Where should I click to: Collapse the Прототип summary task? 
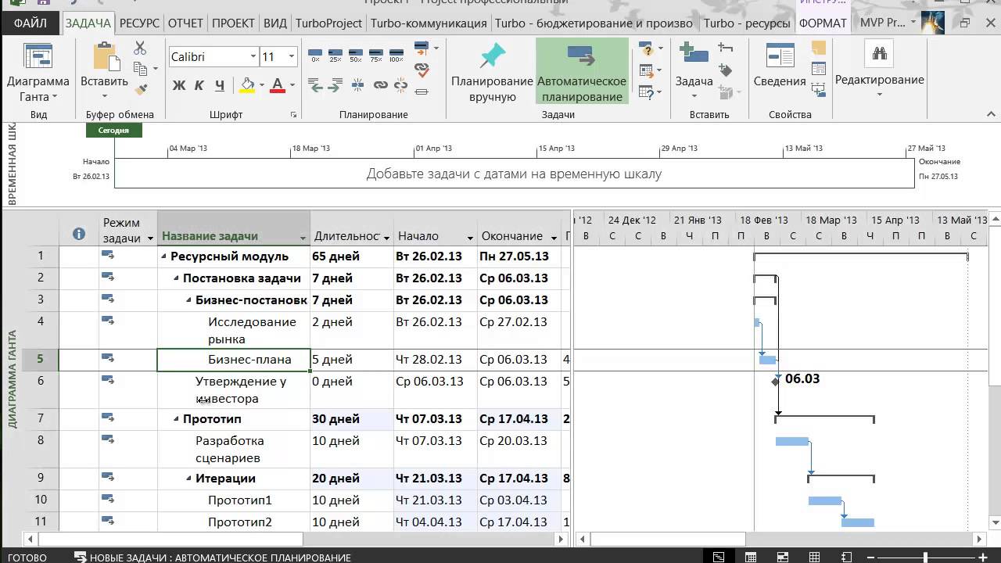pyautogui.click(x=177, y=419)
